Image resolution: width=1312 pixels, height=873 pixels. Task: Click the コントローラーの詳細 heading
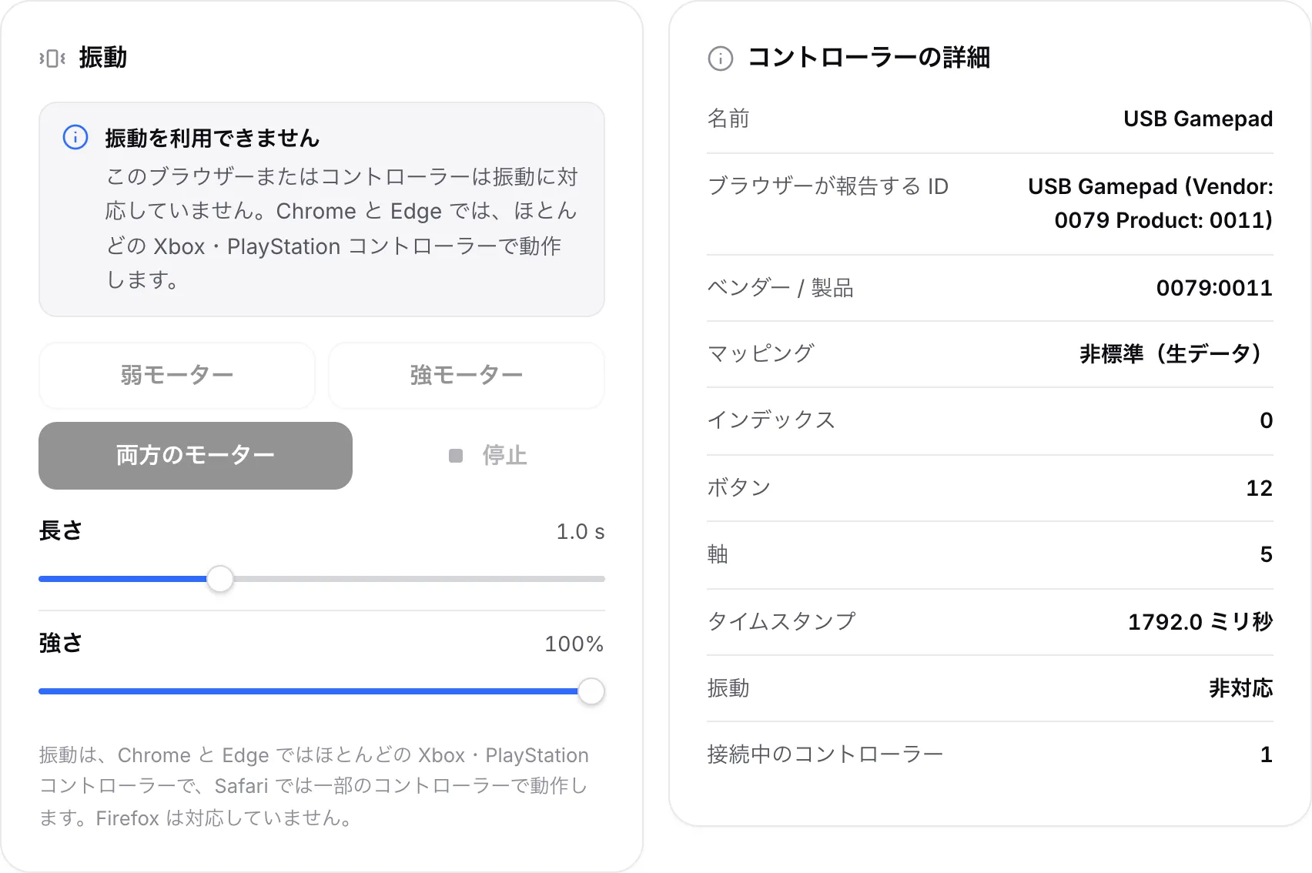(x=869, y=58)
